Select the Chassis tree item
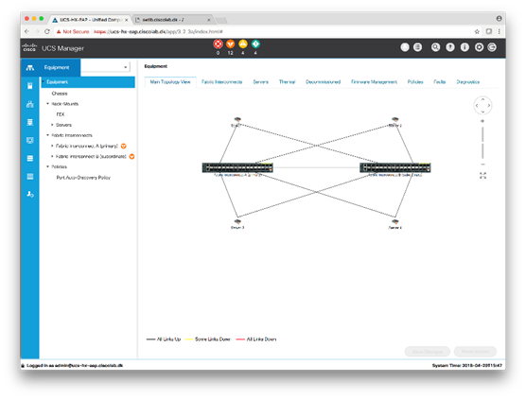Screen dimensions: 526x399 (x=60, y=94)
